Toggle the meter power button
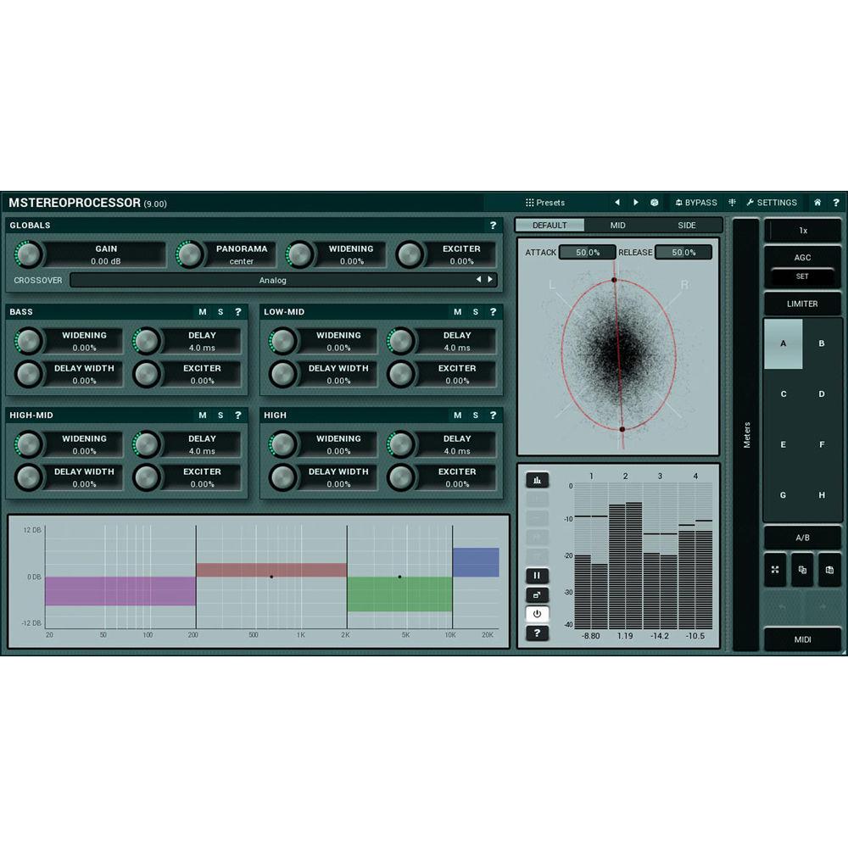The height and width of the screenshot is (848, 848). click(538, 614)
